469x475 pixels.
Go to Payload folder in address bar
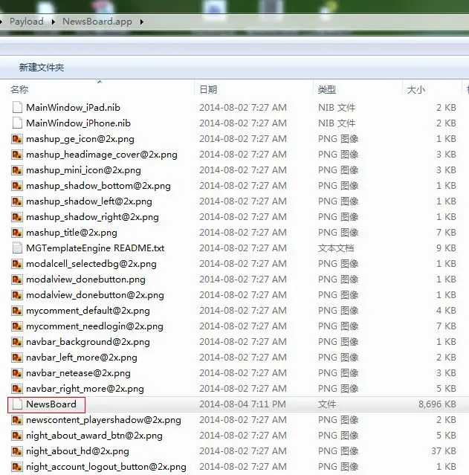(27, 22)
